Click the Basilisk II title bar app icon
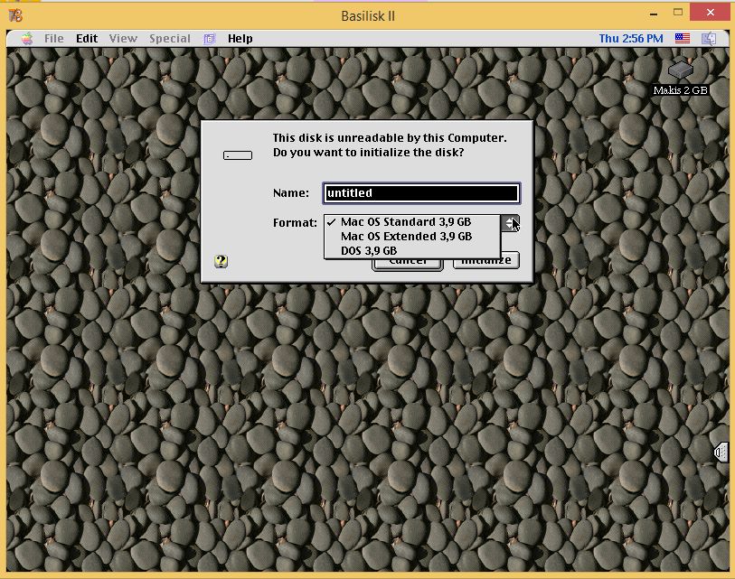 click(15, 15)
